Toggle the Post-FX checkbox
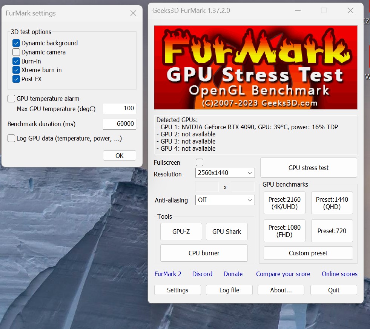370x329 pixels. click(x=16, y=79)
